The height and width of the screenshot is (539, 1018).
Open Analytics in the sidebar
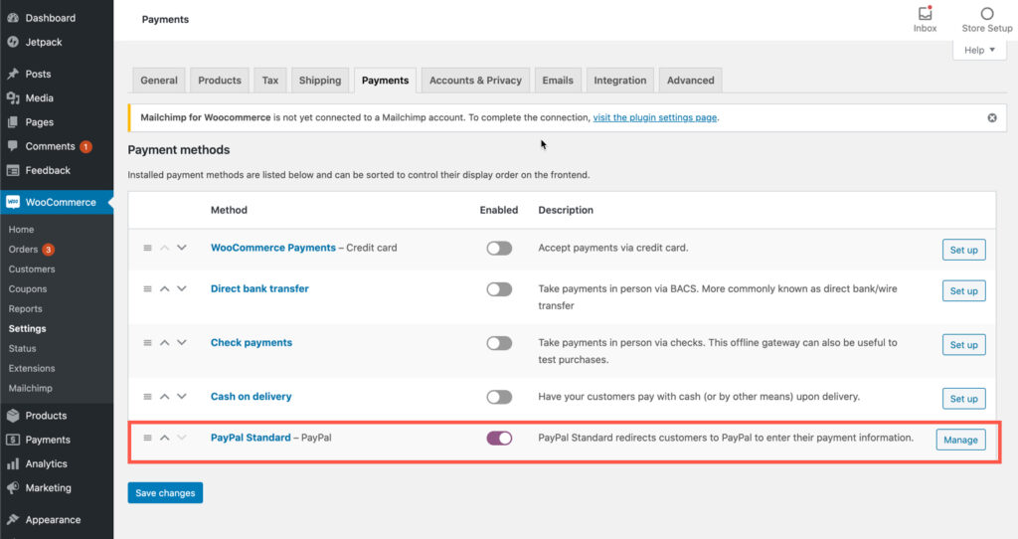pyautogui.click(x=46, y=463)
